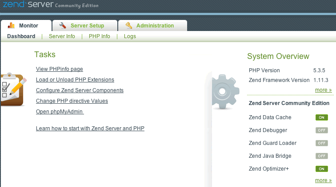Viewport: 336px width, 187px height.
Task: Open the PHP Info sub-tab
Action: pos(100,36)
